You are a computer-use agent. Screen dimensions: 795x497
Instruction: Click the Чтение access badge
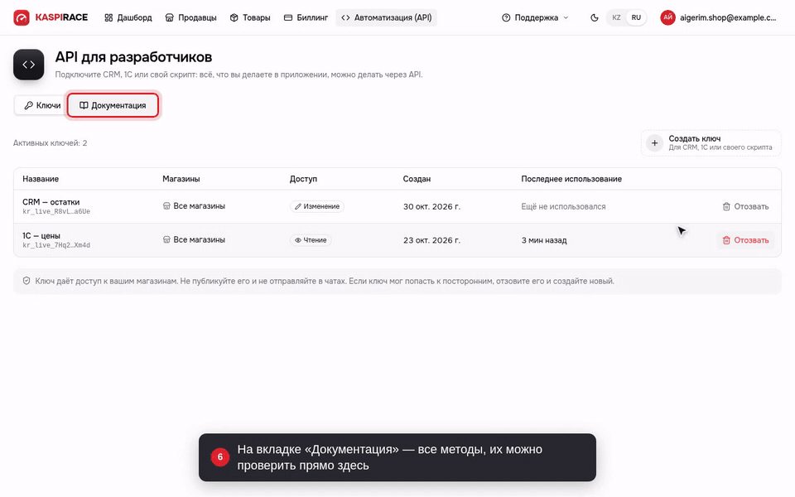(311, 240)
